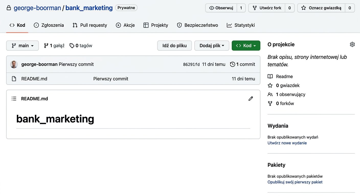Screen dimensions: 360x196
Task: Select the Kod tab
Action: [17, 25]
